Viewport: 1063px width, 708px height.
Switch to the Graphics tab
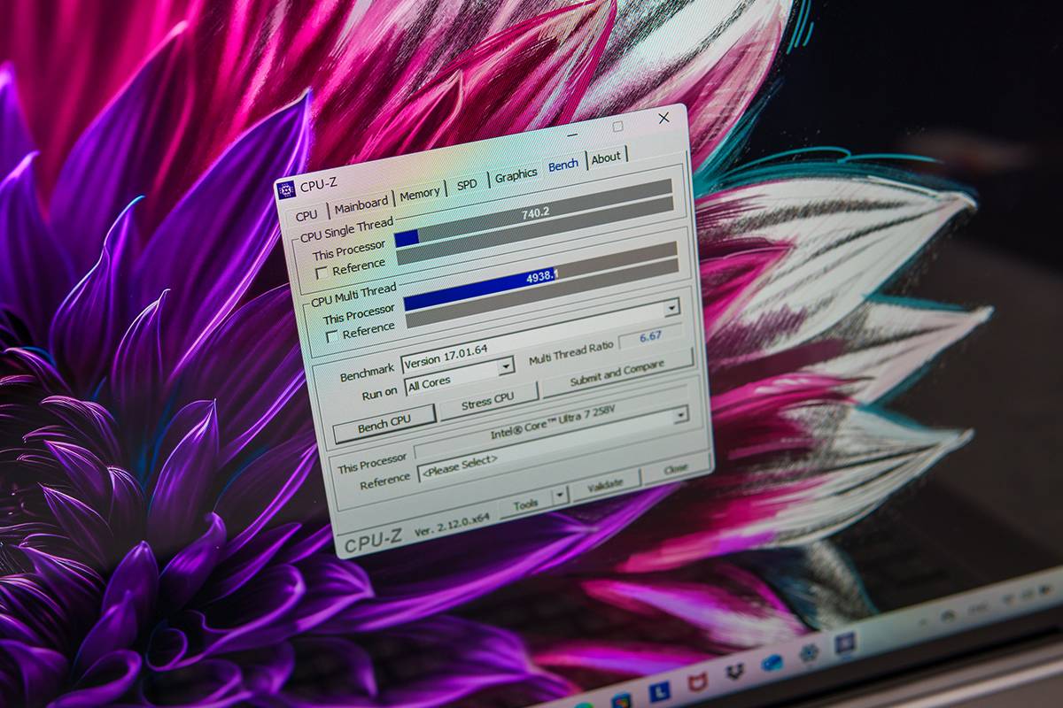(516, 174)
